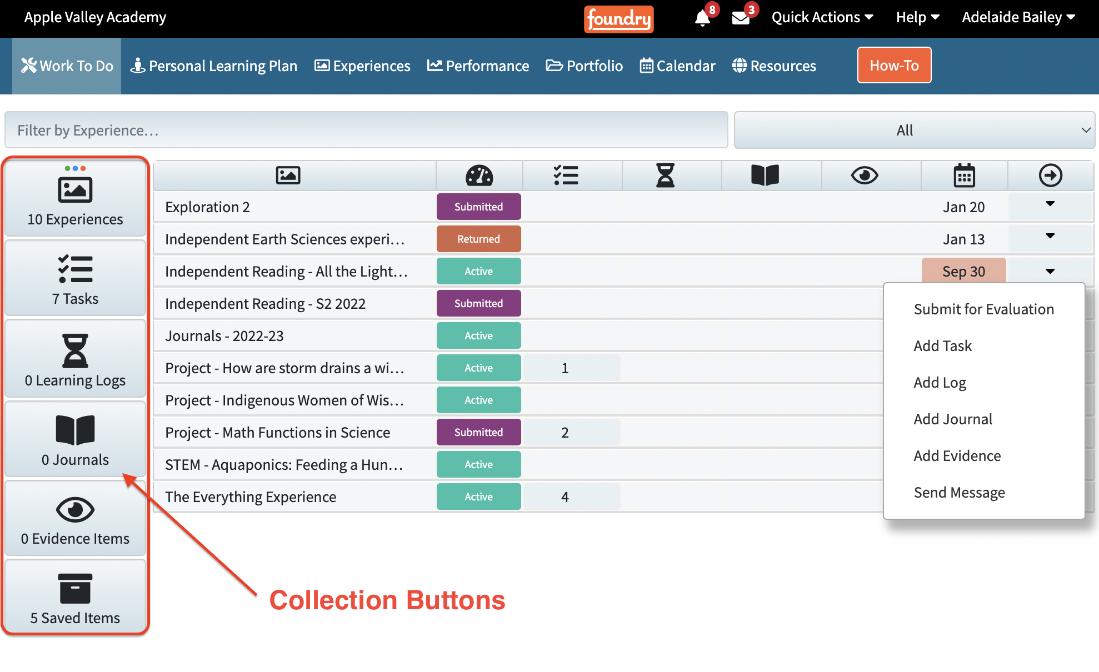Switch to the Portfolio tab
Image resolution: width=1099 pixels, height=672 pixels.
(585, 66)
